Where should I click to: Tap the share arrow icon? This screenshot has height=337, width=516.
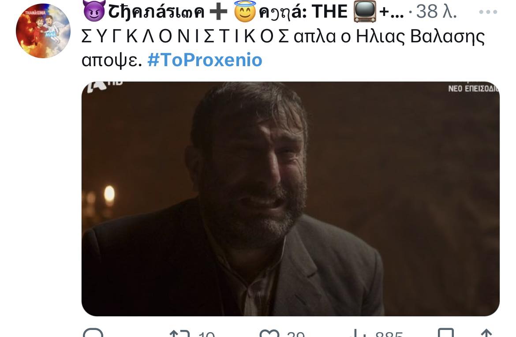pos(486,333)
